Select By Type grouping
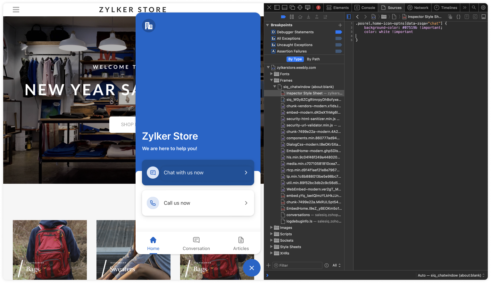This screenshot has height=283, width=491. click(x=295, y=59)
